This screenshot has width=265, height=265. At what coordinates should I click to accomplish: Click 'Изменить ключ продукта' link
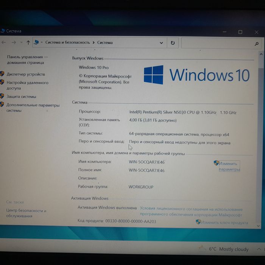tap(224, 223)
